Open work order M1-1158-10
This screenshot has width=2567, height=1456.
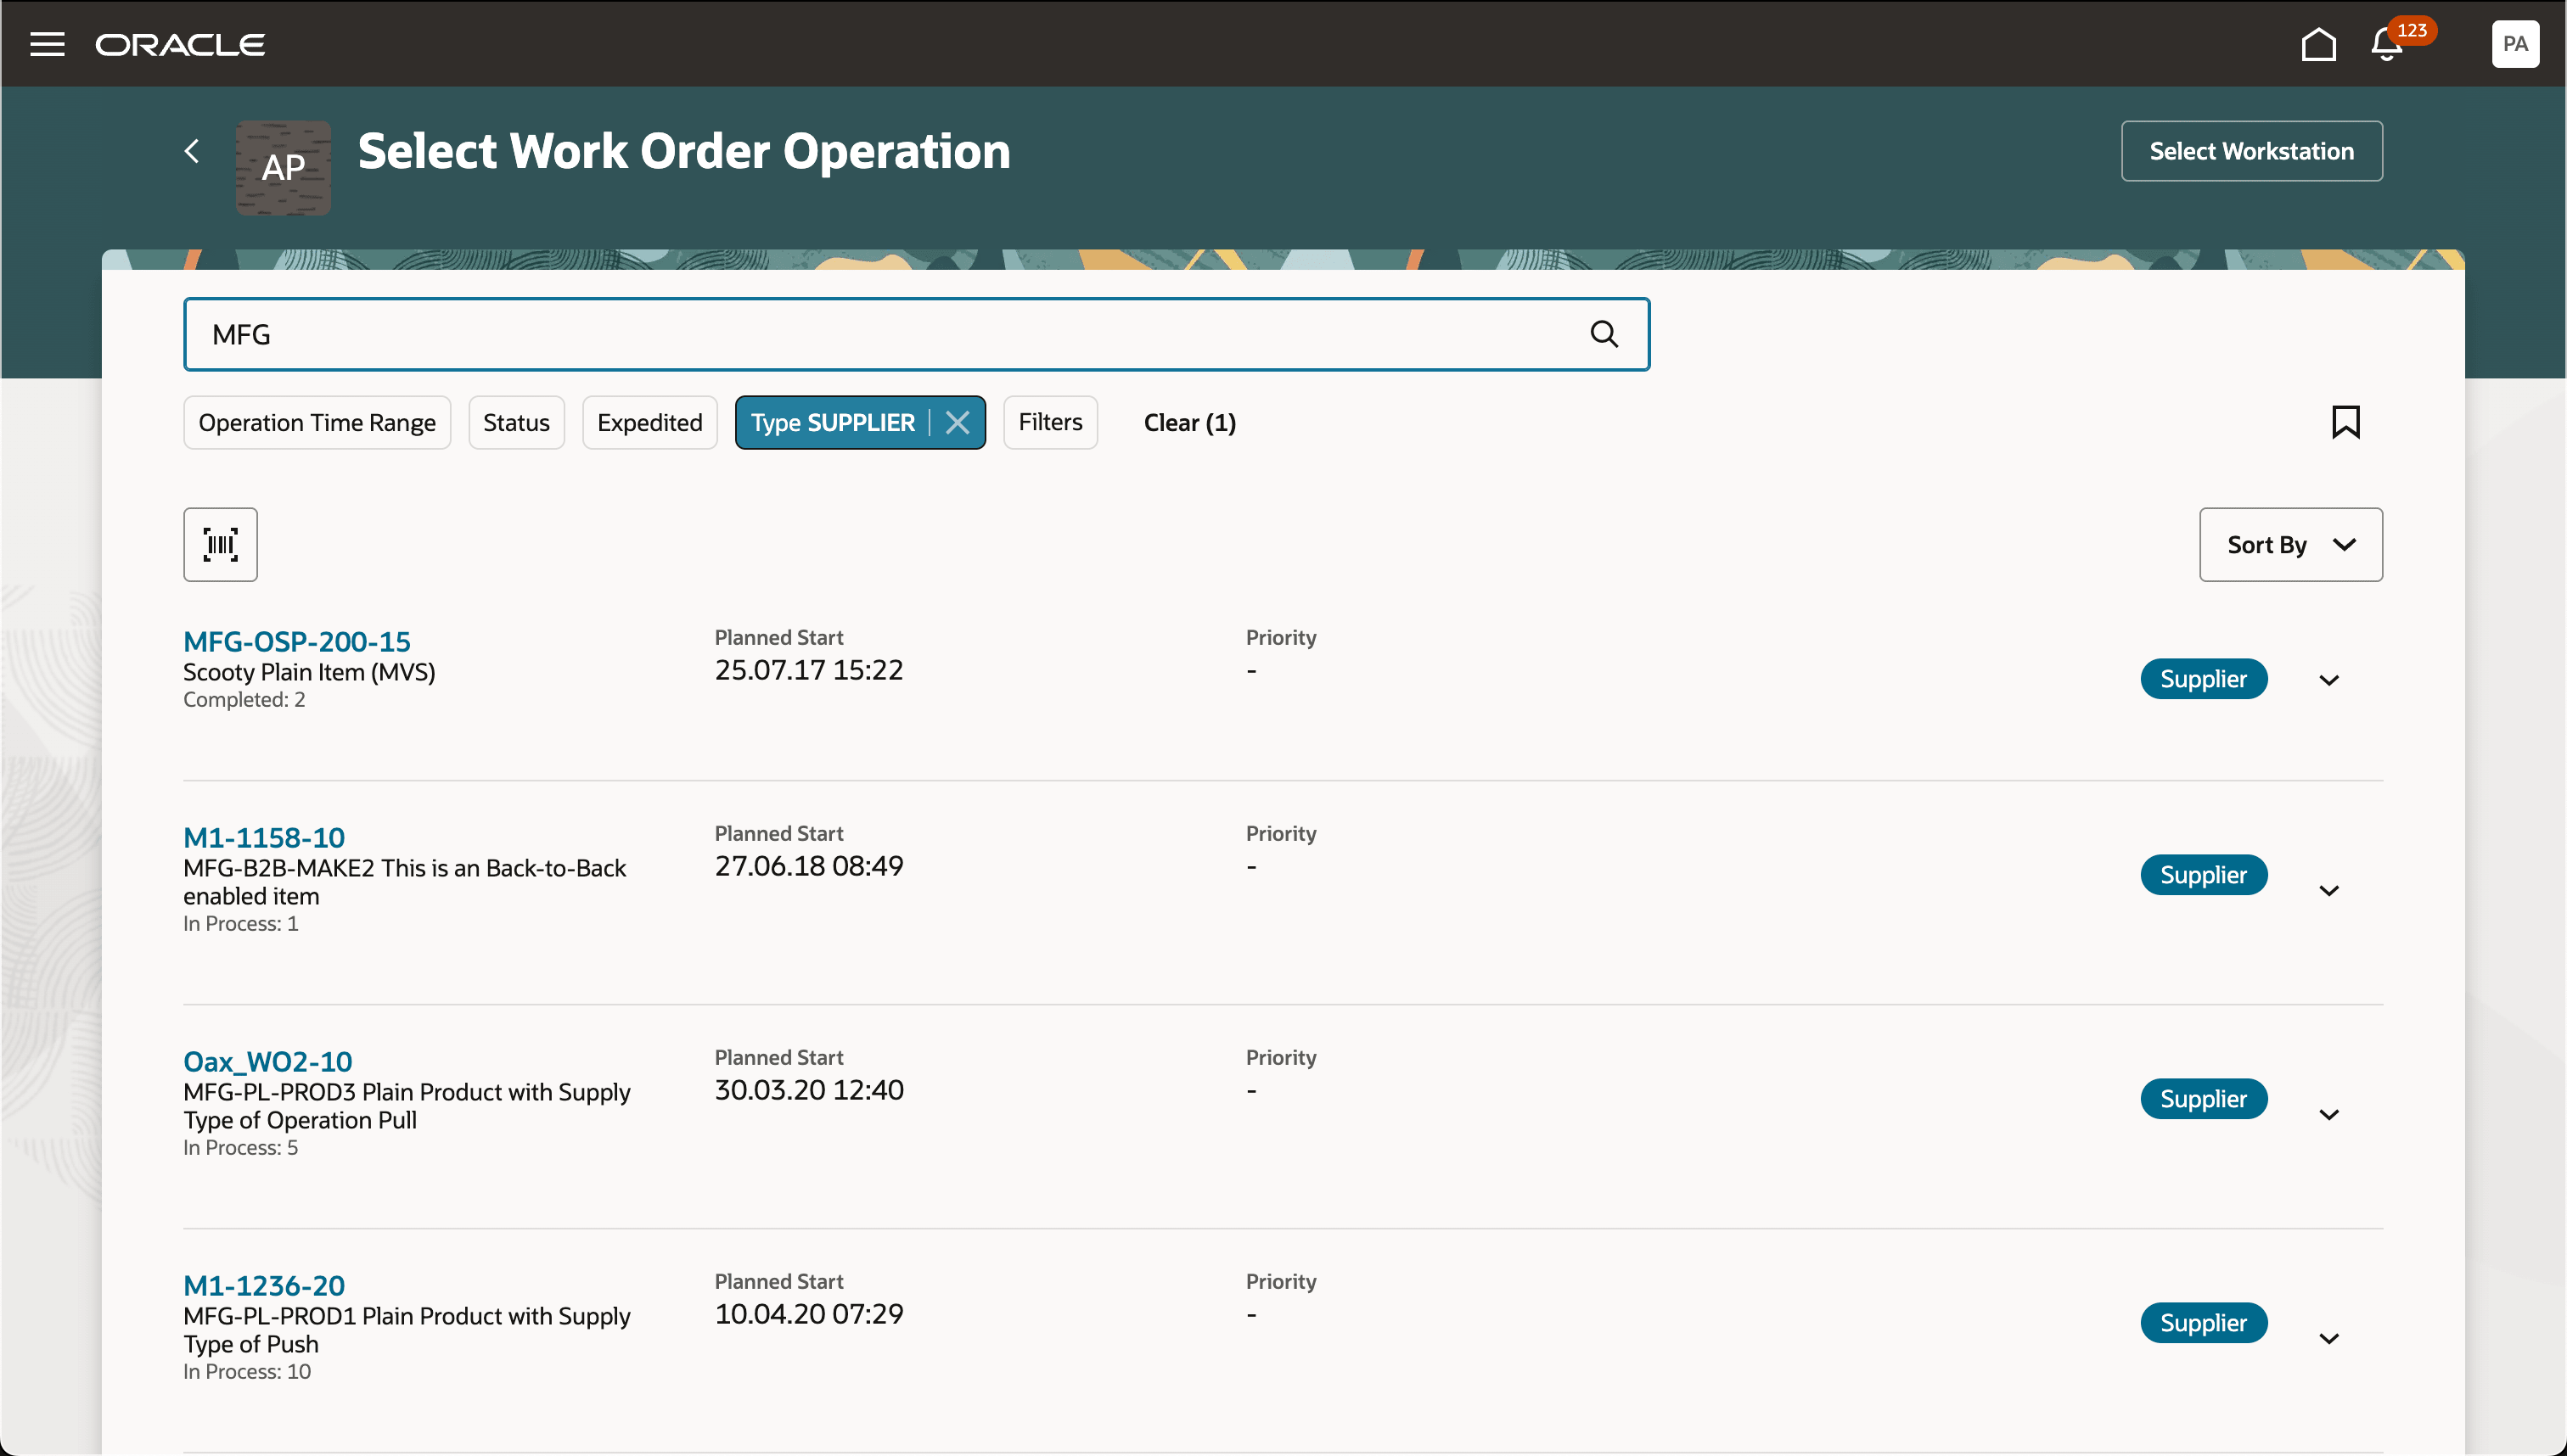point(263,837)
